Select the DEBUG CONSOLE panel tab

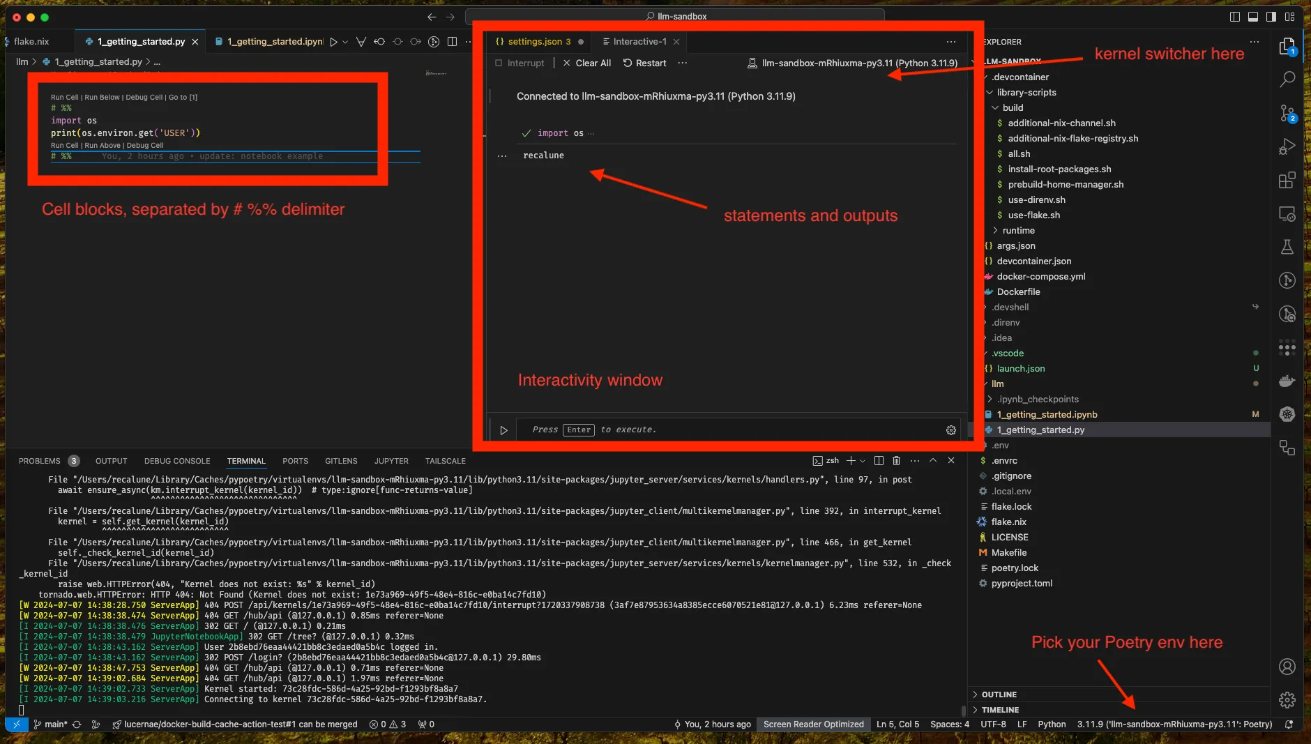click(177, 461)
